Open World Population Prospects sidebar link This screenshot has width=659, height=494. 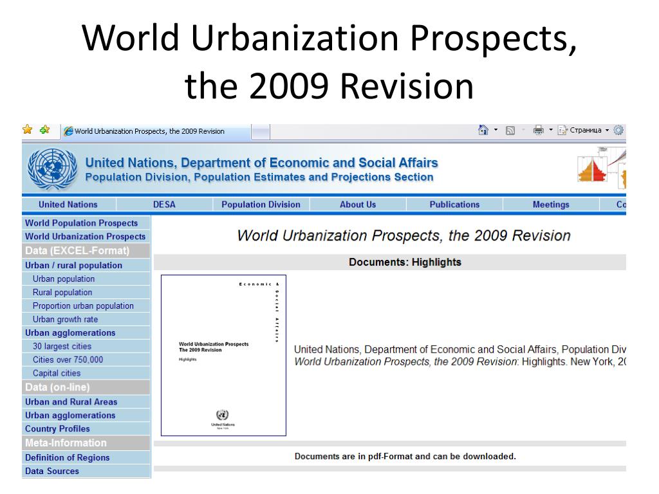(82, 223)
